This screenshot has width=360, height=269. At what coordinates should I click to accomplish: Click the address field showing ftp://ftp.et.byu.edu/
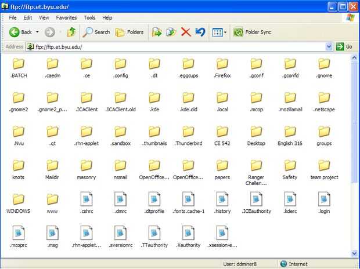(175, 47)
